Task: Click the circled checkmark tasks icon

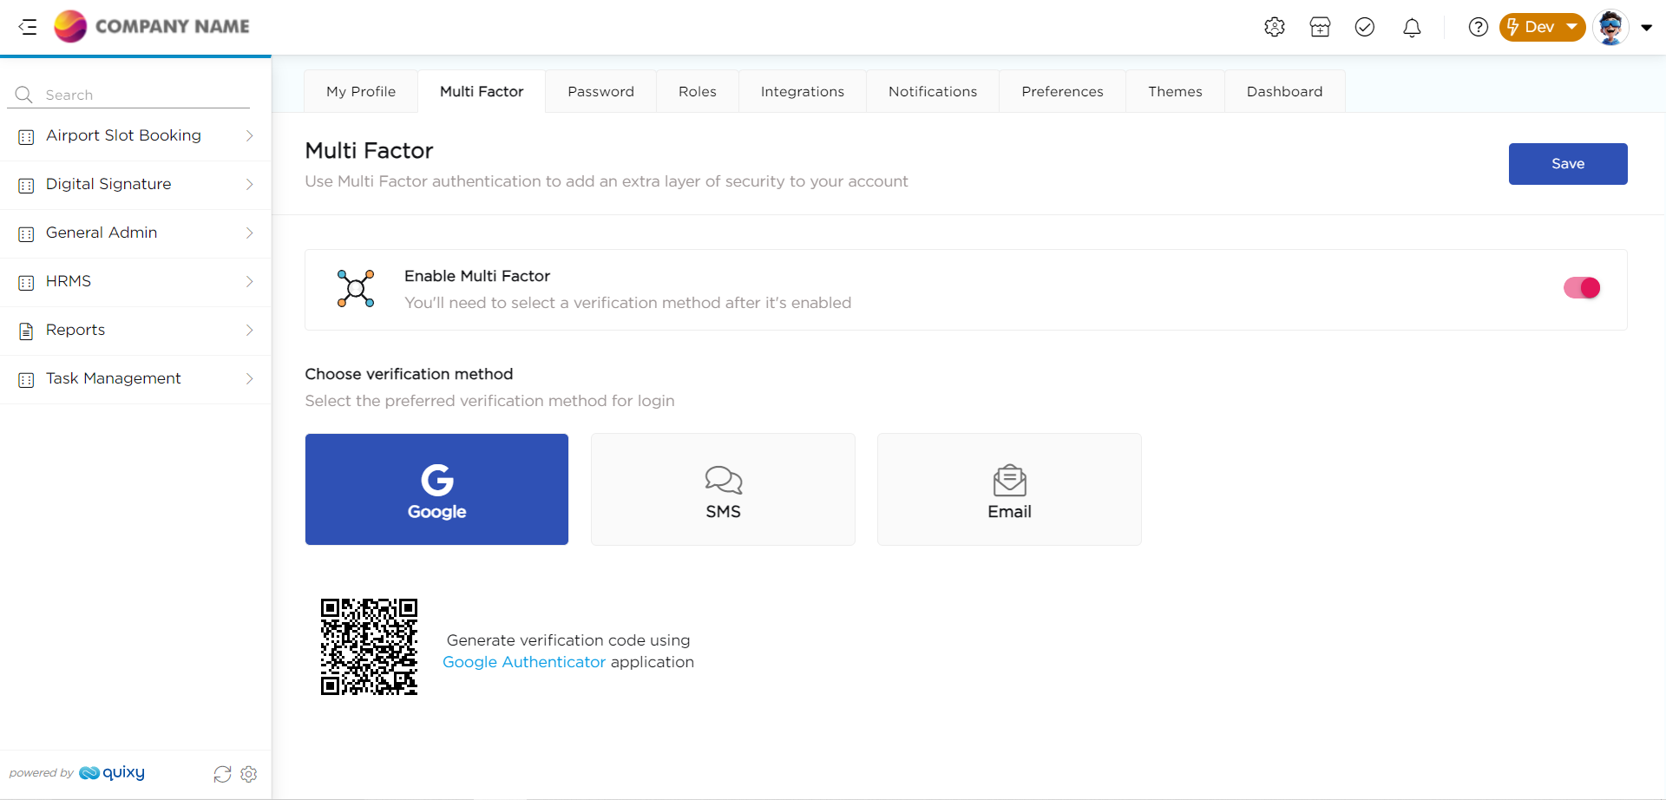Action: (1365, 27)
